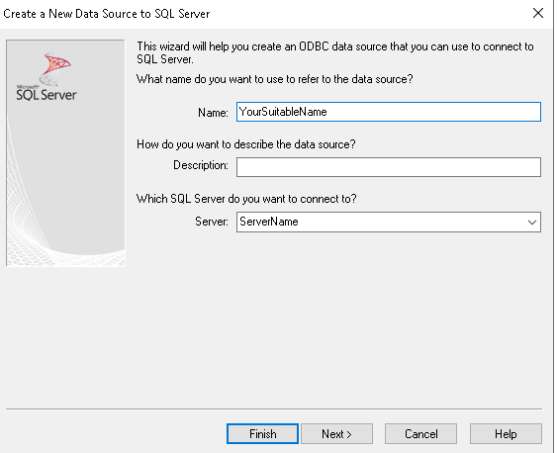Screen dimensions: 557x453
Task: Click the "What name do you want" question
Action: click(x=275, y=79)
